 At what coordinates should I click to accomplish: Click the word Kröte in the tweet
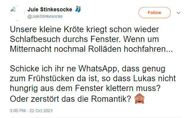[74, 29]
